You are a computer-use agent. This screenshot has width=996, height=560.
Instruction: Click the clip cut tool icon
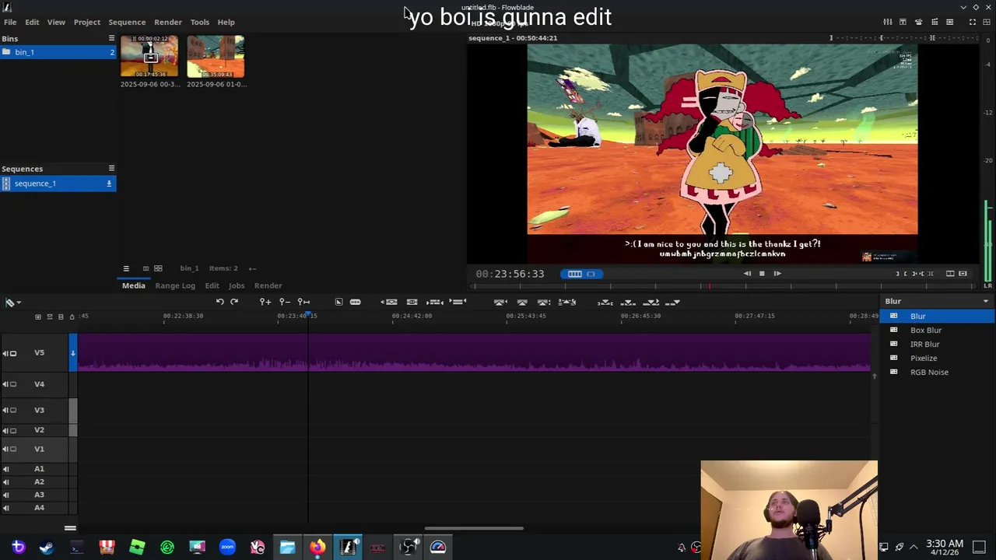[355, 302]
